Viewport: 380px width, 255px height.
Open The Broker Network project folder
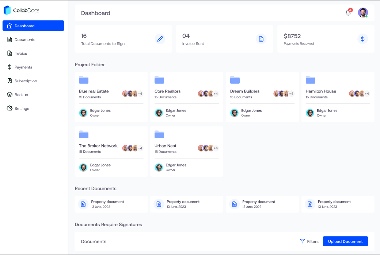click(98, 146)
